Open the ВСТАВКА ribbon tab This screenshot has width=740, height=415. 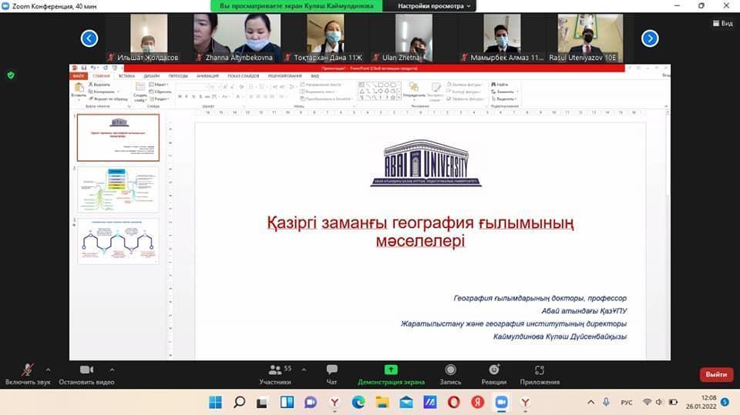point(128,76)
